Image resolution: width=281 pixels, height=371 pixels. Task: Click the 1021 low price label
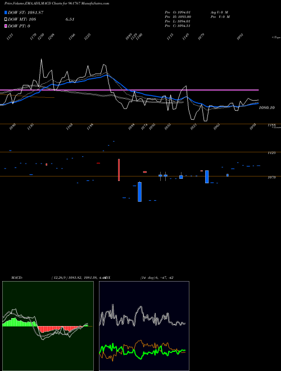[x=193, y=127]
